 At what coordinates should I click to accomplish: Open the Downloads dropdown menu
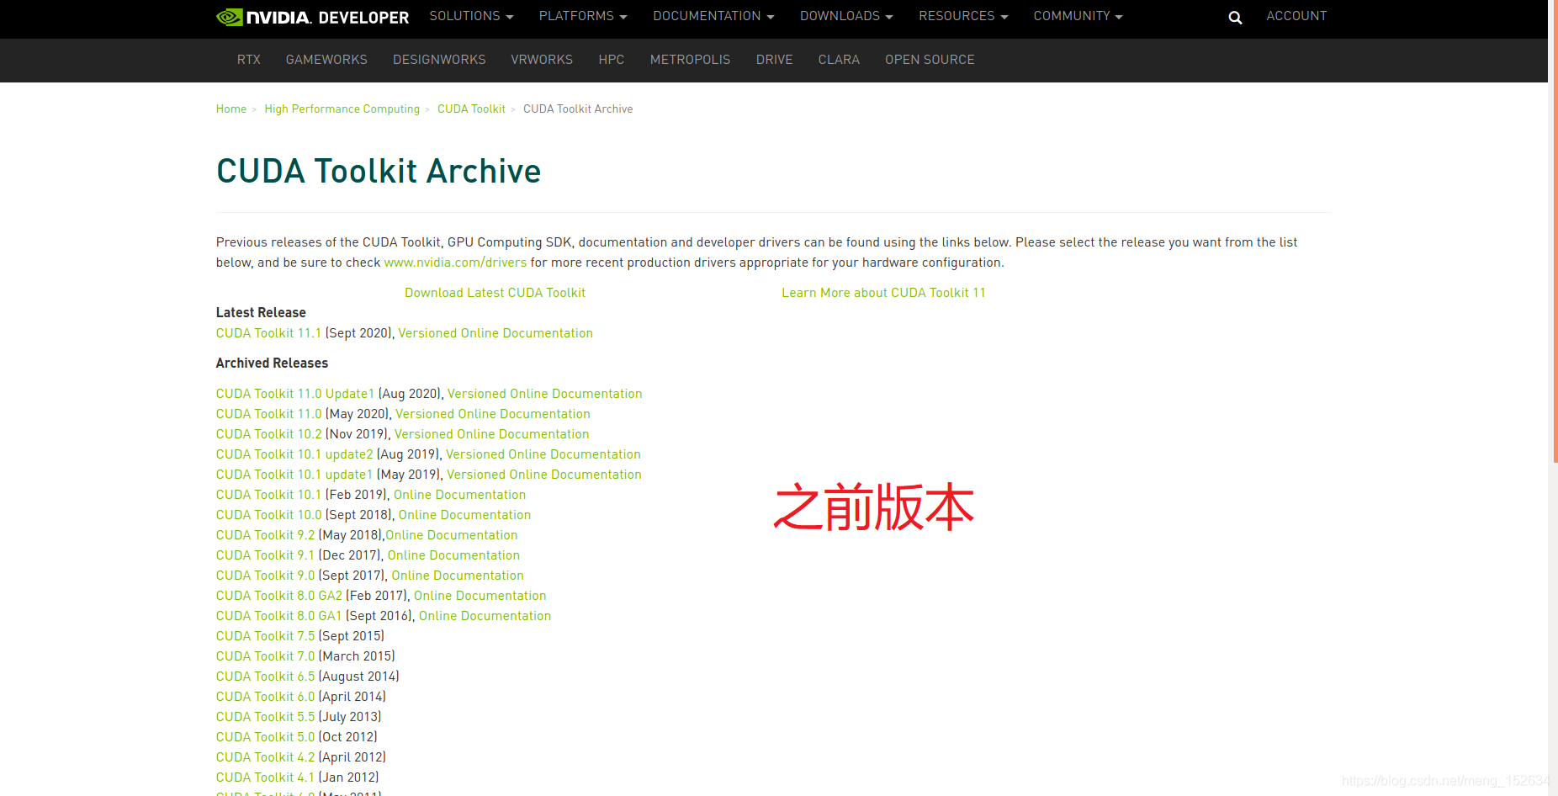(x=846, y=16)
